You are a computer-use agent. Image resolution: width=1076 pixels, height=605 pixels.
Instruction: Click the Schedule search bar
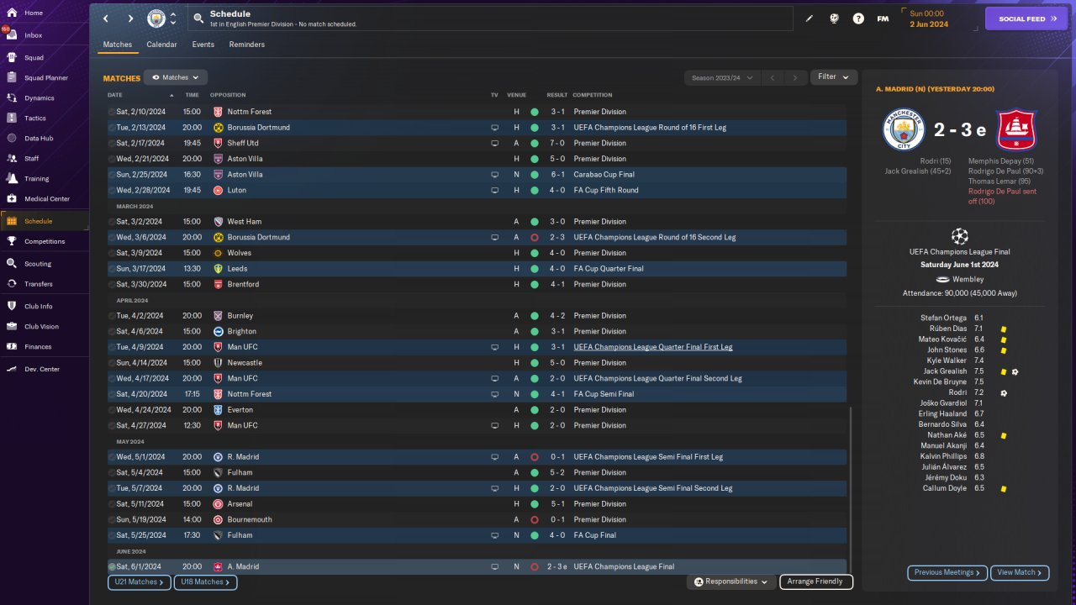point(491,18)
